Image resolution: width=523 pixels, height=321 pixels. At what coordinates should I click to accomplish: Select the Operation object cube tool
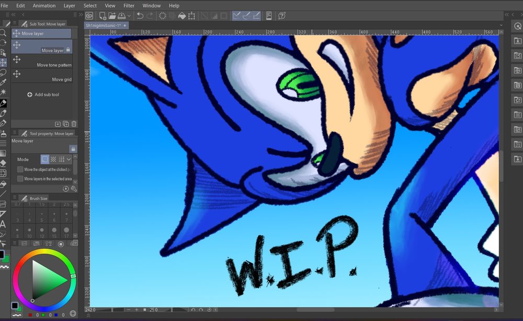[3, 52]
